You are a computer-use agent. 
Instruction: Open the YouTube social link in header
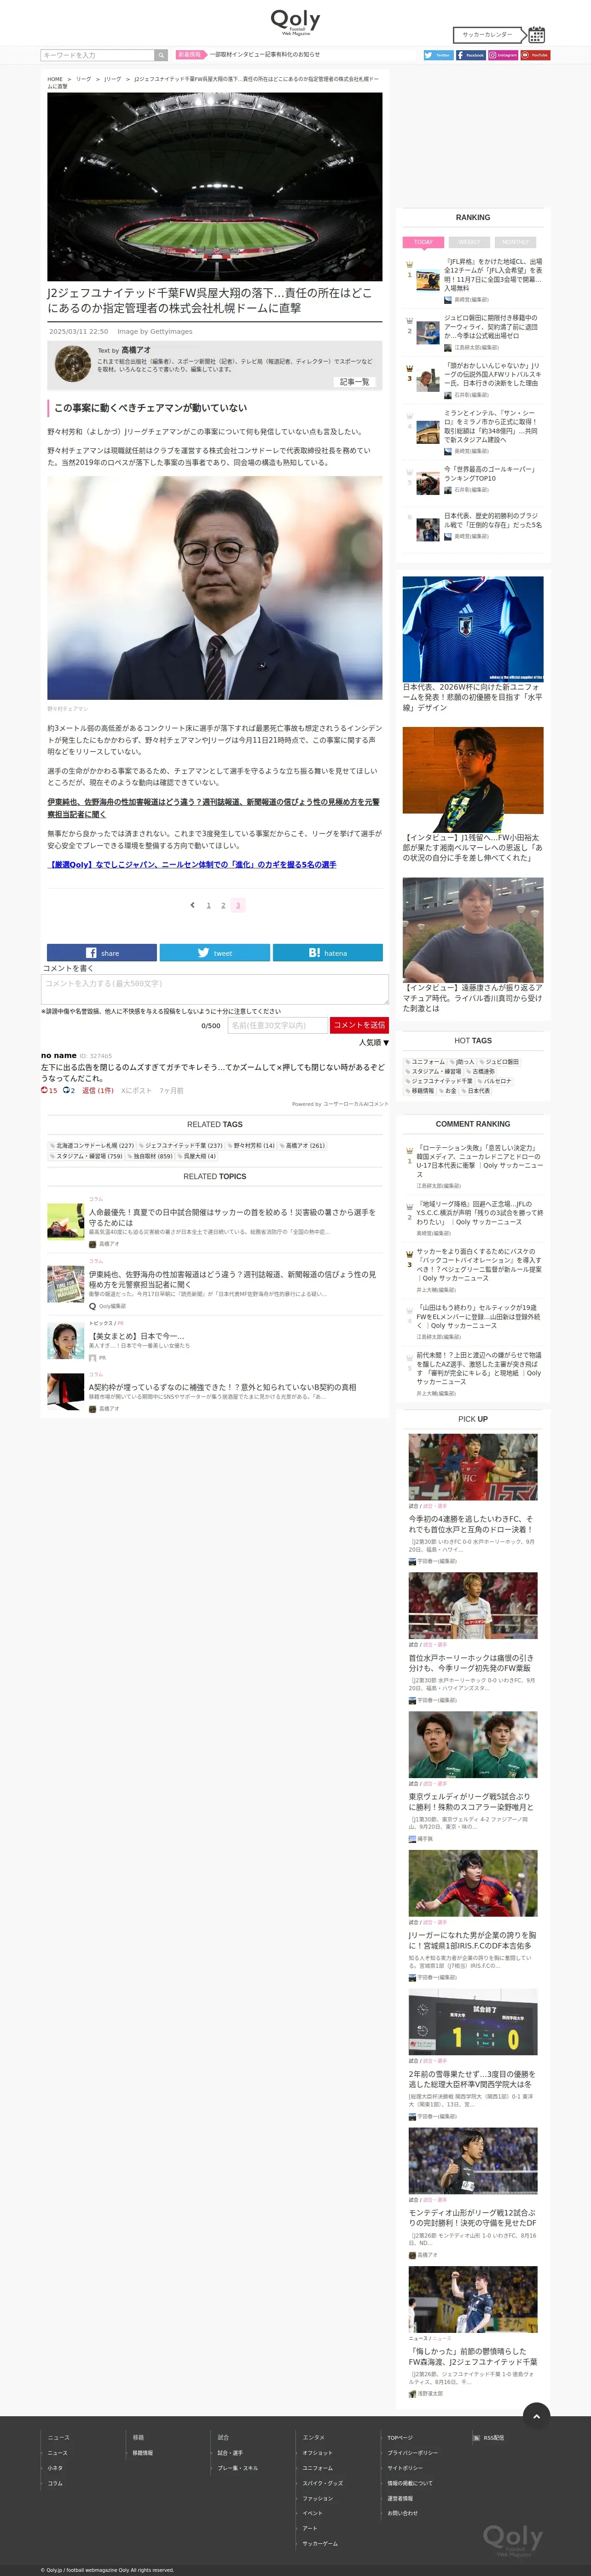[x=535, y=55]
